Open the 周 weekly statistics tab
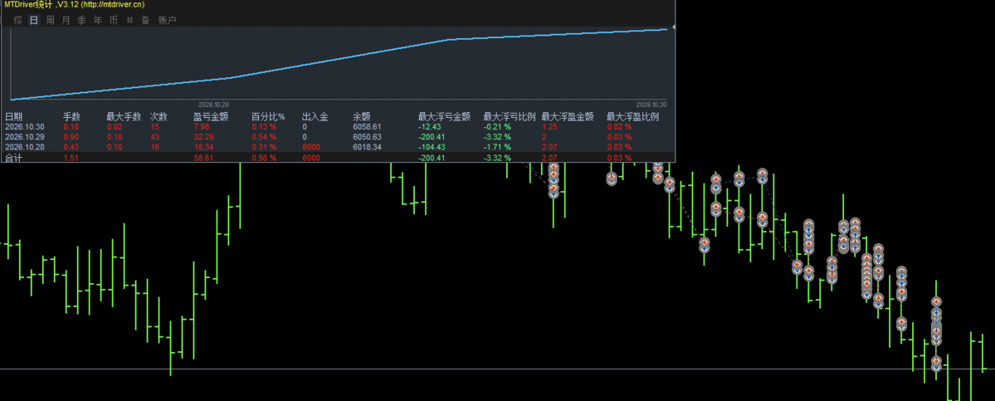Image resolution: width=995 pixels, height=401 pixels. point(50,20)
